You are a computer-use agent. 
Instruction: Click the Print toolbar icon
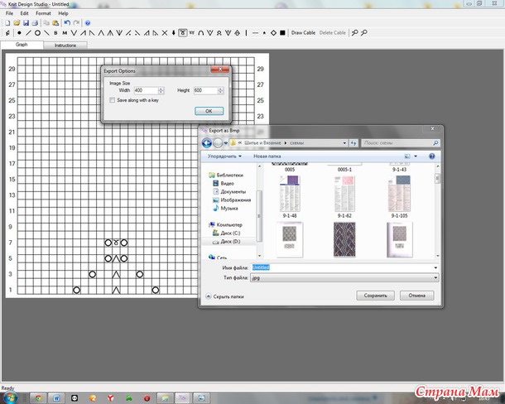35,23
